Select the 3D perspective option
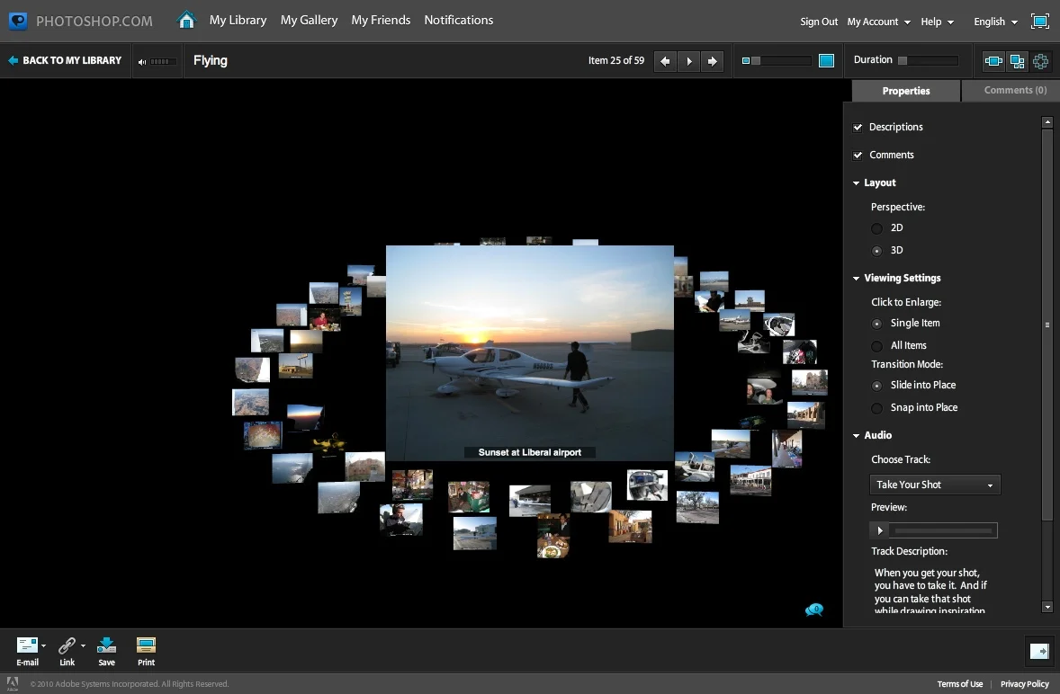The height and width of the screenshot is (694, 1060). pos(876,251)
